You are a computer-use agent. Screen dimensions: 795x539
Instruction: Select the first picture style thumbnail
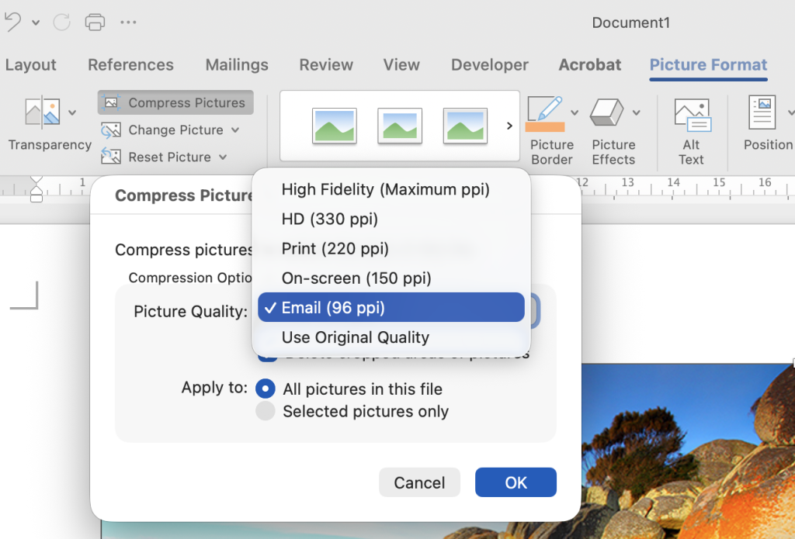pyautogui.click(x=335, y=126)
